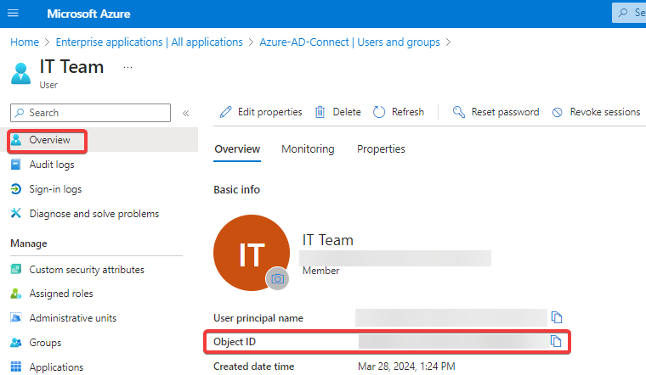Click the Sign-in logs arrow icon
646x375 pixels.
pos(15,189)
